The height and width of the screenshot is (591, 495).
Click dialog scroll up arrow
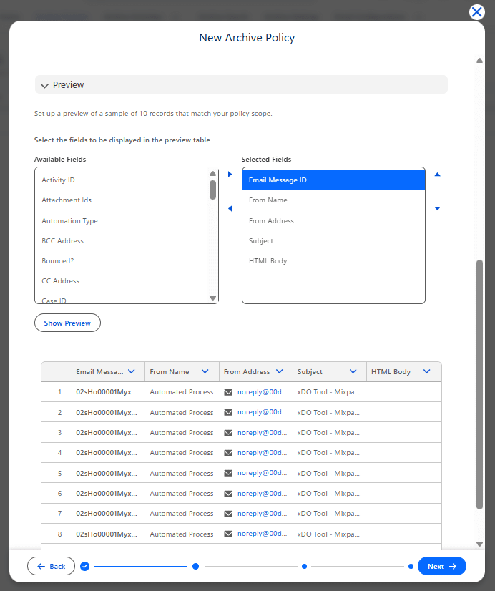(x=479, y=61)
